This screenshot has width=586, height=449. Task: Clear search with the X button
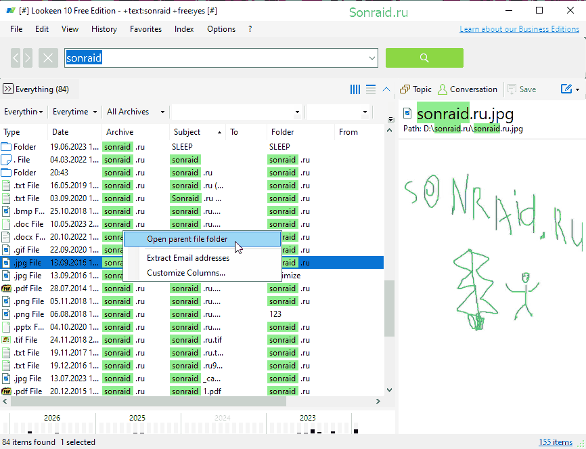coord(48,58)
